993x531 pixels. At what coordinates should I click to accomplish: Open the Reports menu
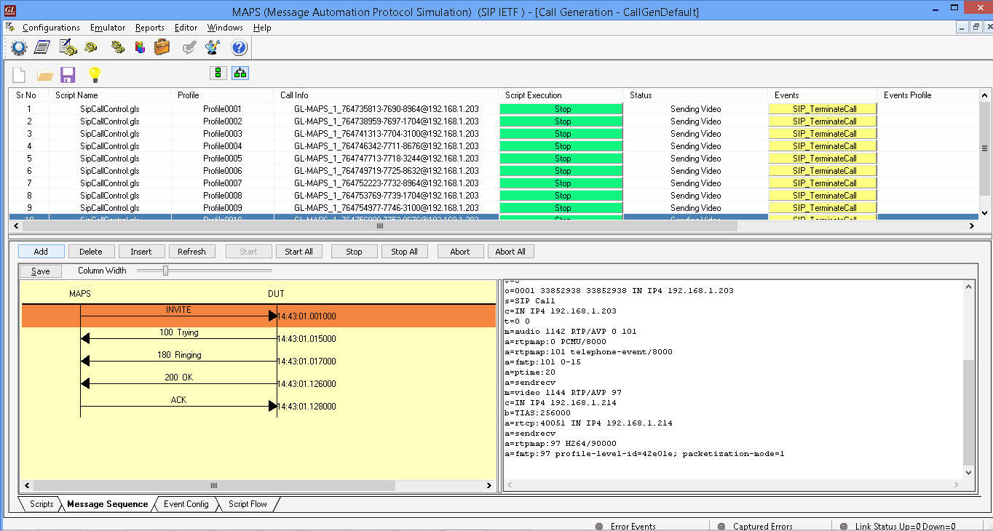tap(149, 28)
